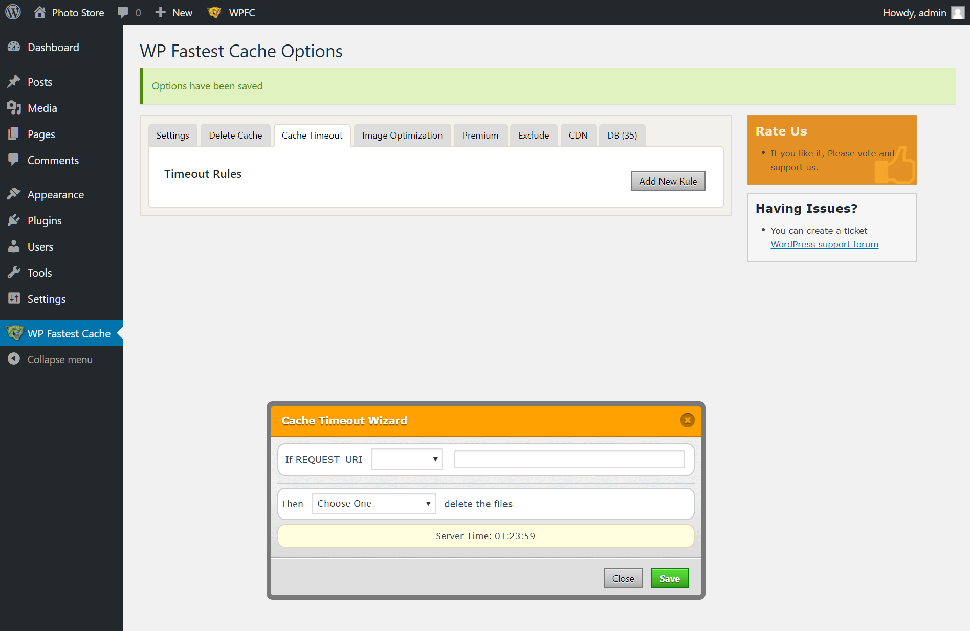Go to Comments in sidebar

[53, 160]
